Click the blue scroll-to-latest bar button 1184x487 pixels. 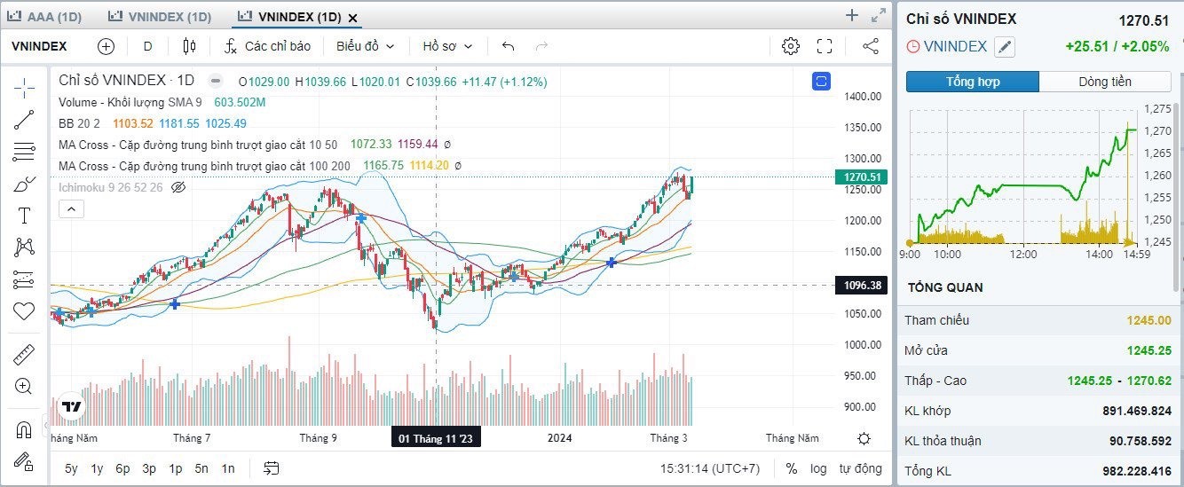[x=821, y=82]
